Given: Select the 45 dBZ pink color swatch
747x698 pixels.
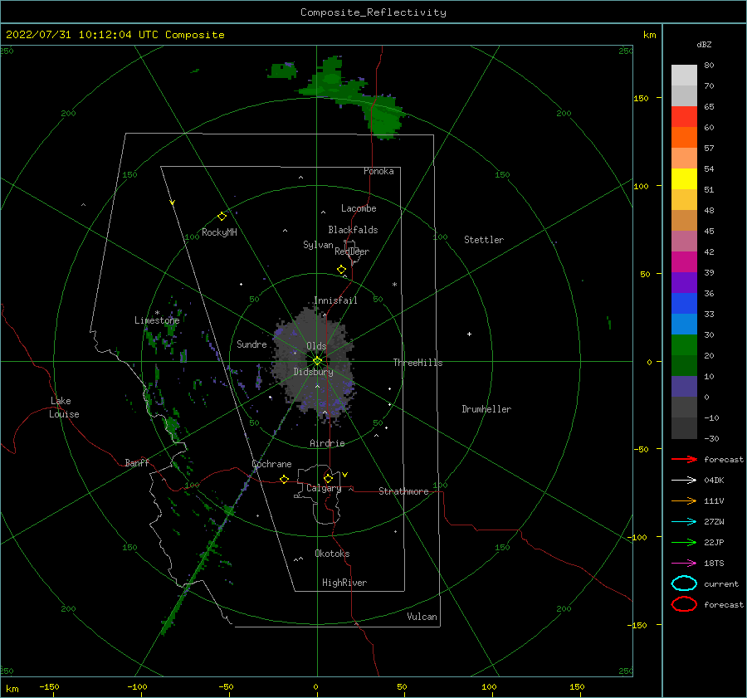Looking at the screenshot, I should tap(684, 241).
